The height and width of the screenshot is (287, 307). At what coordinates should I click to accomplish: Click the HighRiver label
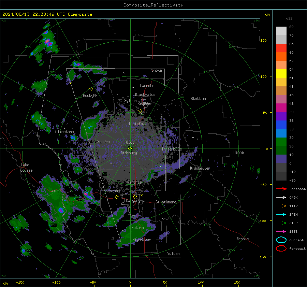coord(142,240)
